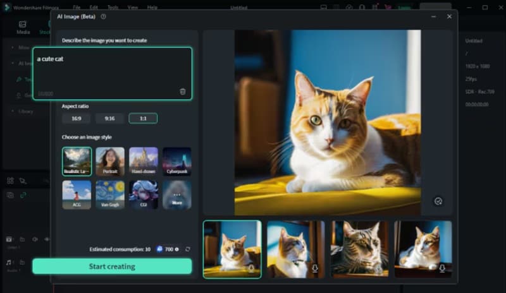506x293 pixels.
Task: Click the folder icon on Audio 1 track
Action: [22, 263]
